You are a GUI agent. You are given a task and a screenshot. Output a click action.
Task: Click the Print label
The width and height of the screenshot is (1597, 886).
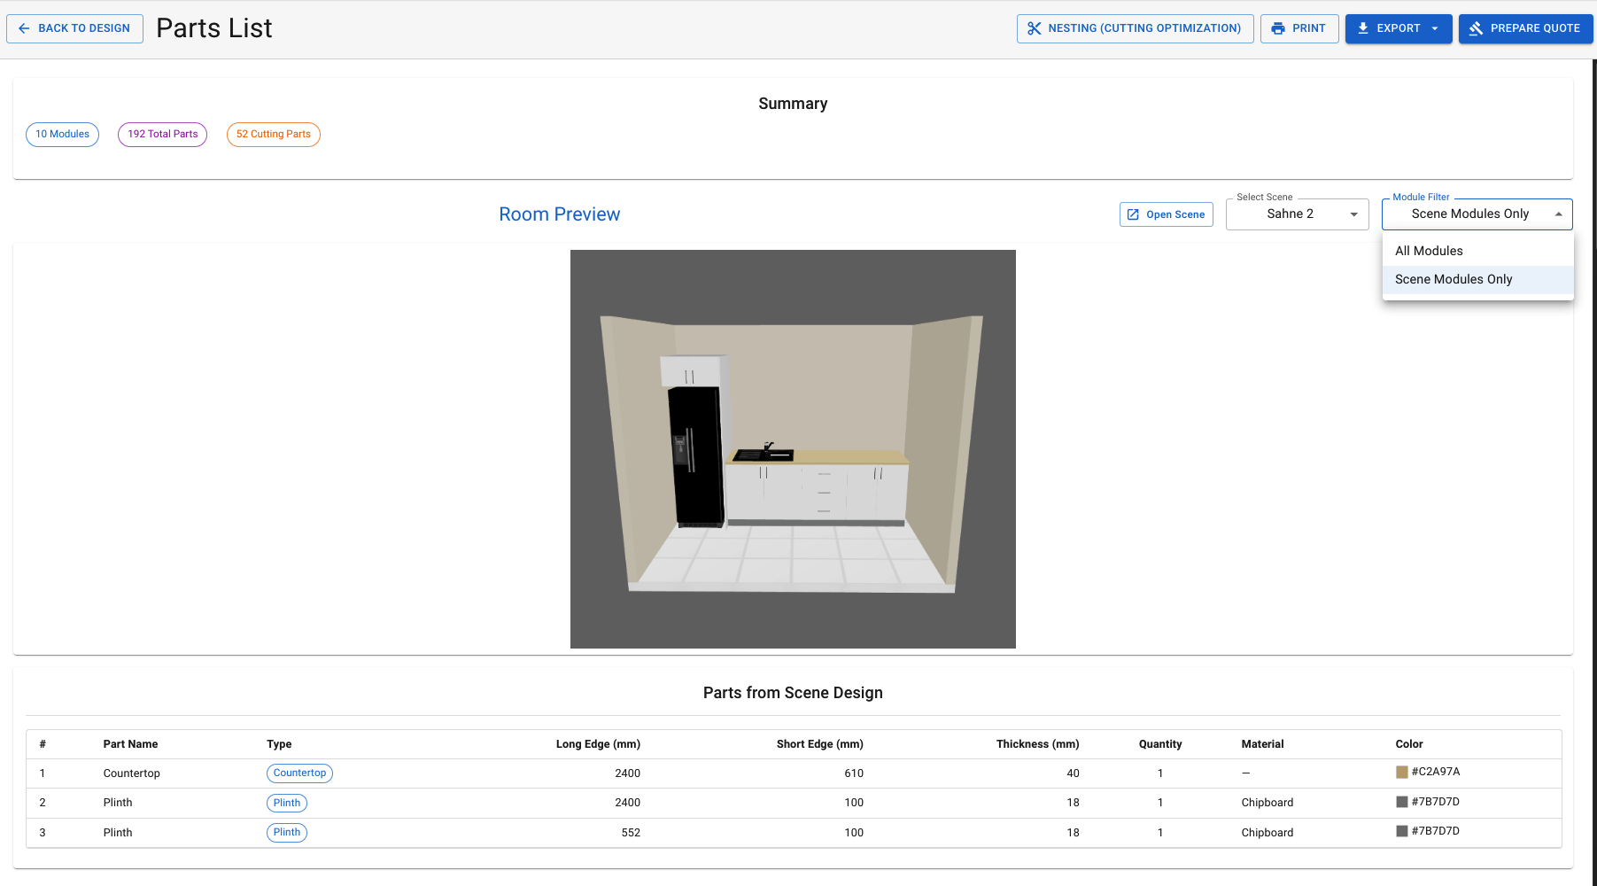[x=1308, y=28]
